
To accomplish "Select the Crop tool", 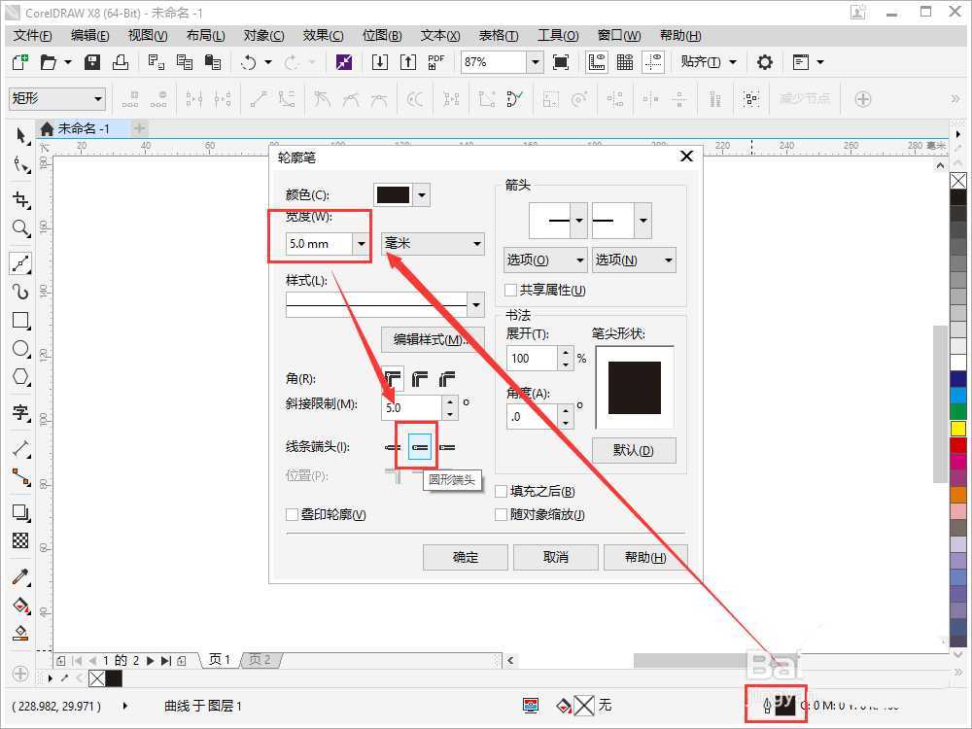I will [21, 196].
